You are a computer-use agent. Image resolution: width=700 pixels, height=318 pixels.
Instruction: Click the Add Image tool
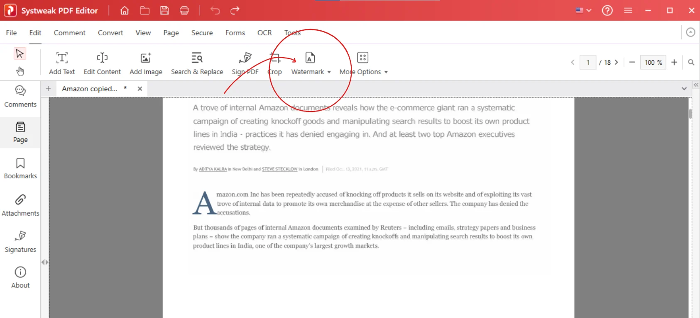coord(146,63)
